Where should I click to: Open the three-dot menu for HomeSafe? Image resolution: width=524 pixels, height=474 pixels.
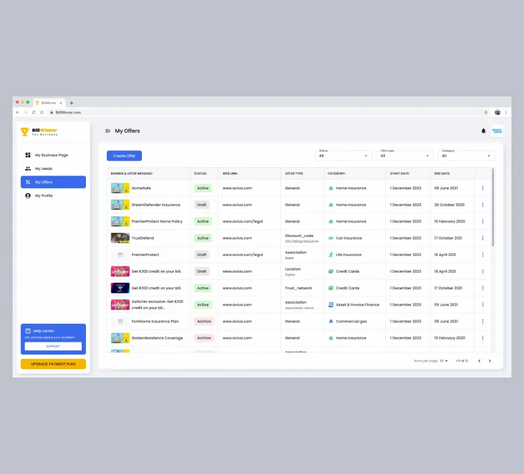[x=482, y=188]
